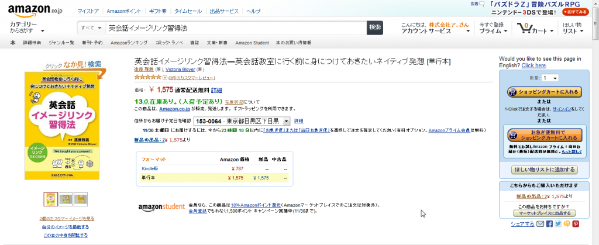Click ほしい物リストに追加する button
Viewport: 599px width, 245px height.
(544, 170)
